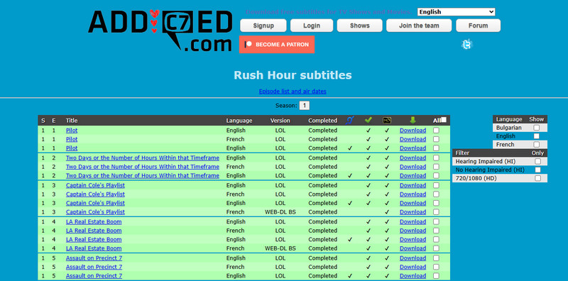This screenshot has height=281, width=568.
Task: Click the green download arrow header icon
Action: (413, 120)
